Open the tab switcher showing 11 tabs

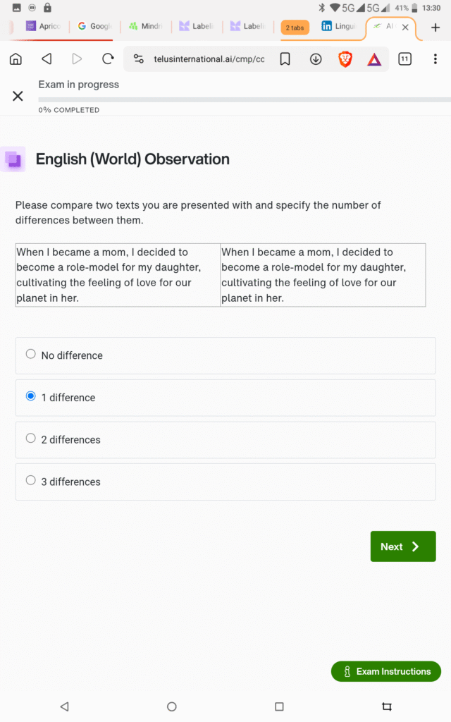[x=404, y=59]
